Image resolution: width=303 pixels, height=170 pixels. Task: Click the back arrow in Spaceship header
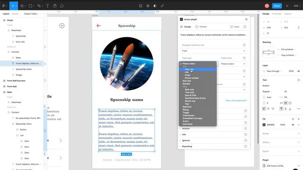point(98,25)
